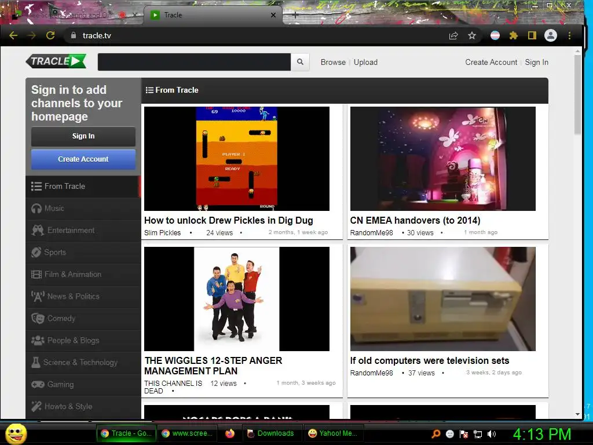Open the Wiggles video thumbnail
The height and width of the screenshot is (445, 593).
[237, 299]
